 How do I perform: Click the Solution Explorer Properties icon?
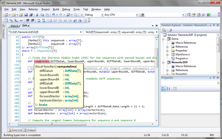tap(164, 31)
